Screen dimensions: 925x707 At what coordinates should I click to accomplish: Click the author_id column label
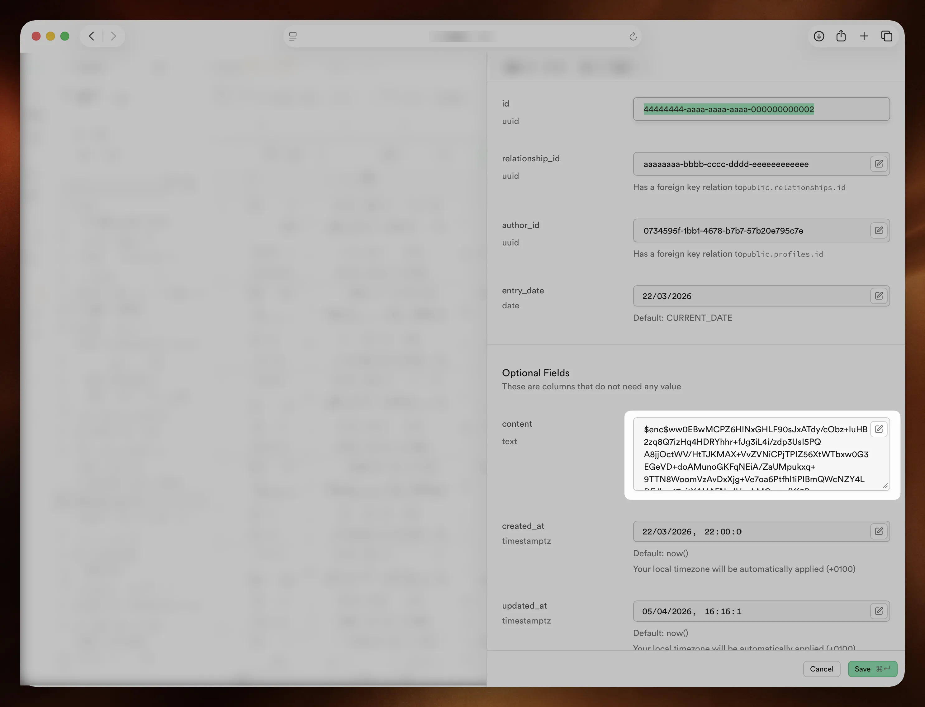tap(520, 225)
